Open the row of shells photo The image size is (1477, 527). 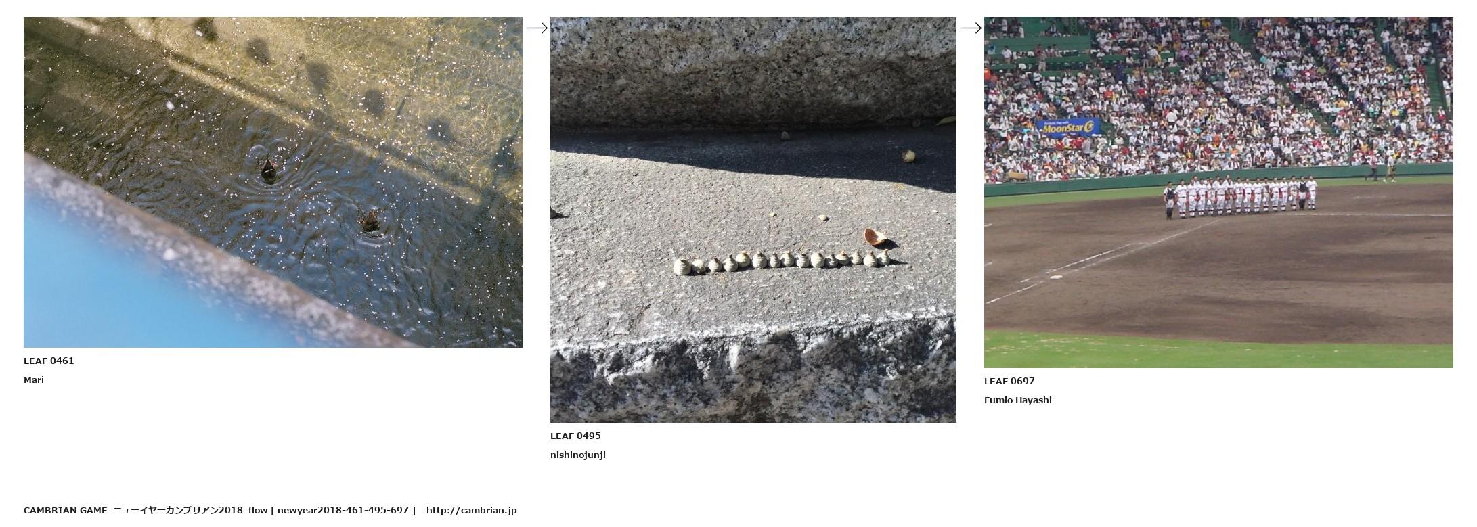tap(753, 220)
